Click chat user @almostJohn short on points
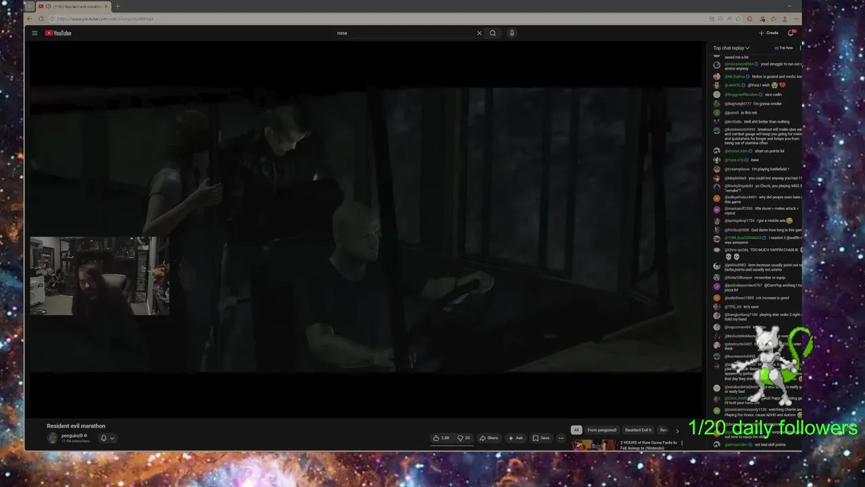Screen dimensions: 865x487 [x=736, y=151]
